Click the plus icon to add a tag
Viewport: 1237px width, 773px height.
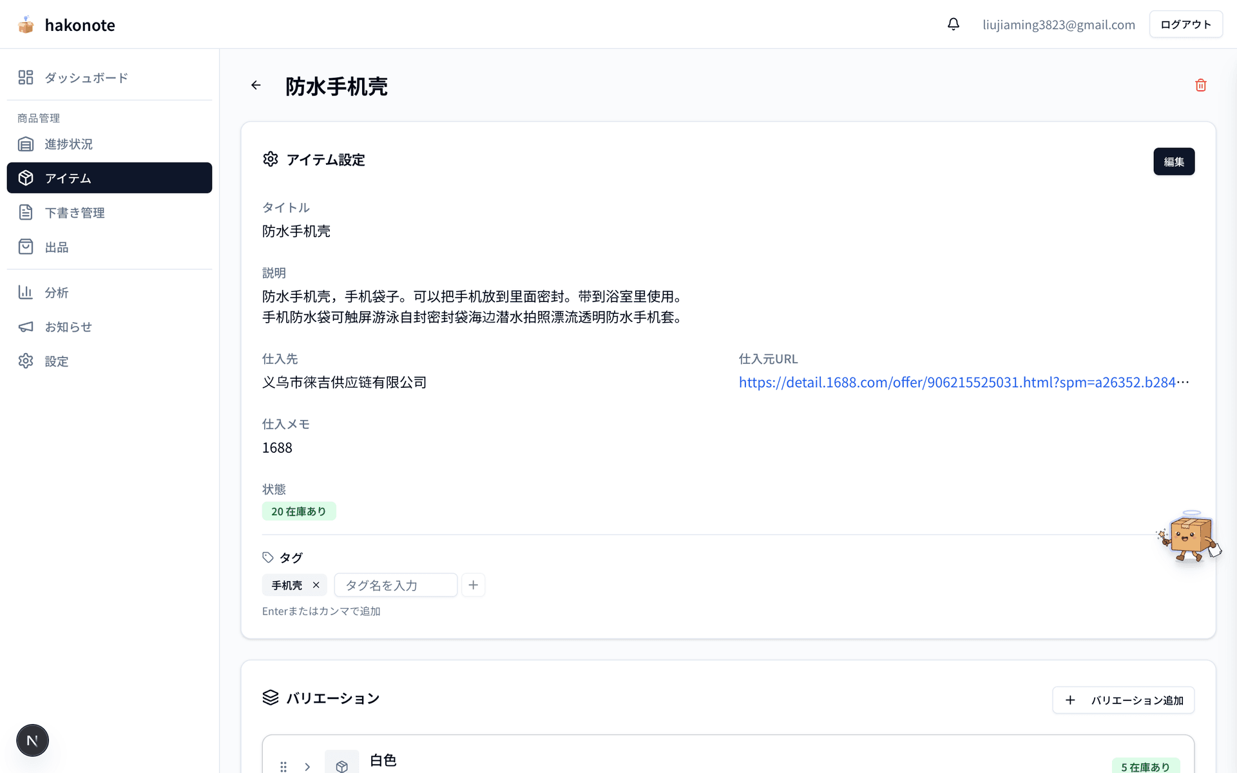[473, 584]
